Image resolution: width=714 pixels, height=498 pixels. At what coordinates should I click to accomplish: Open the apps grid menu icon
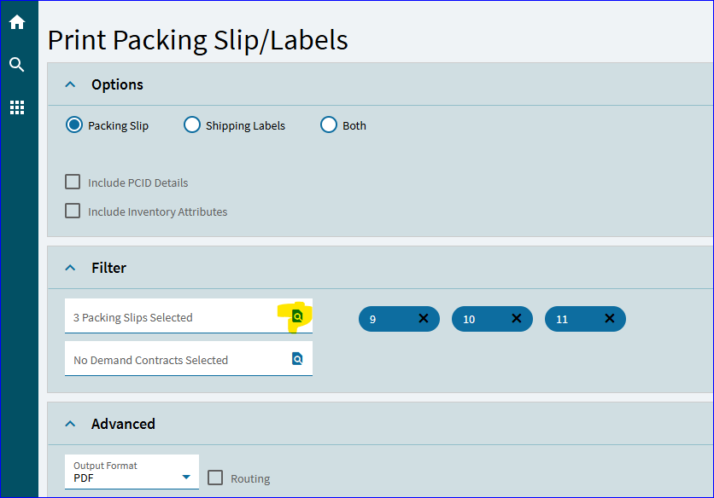coord(17,107)
